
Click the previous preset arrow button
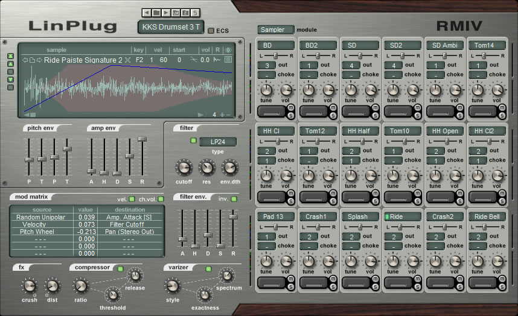tap(147, 13)
